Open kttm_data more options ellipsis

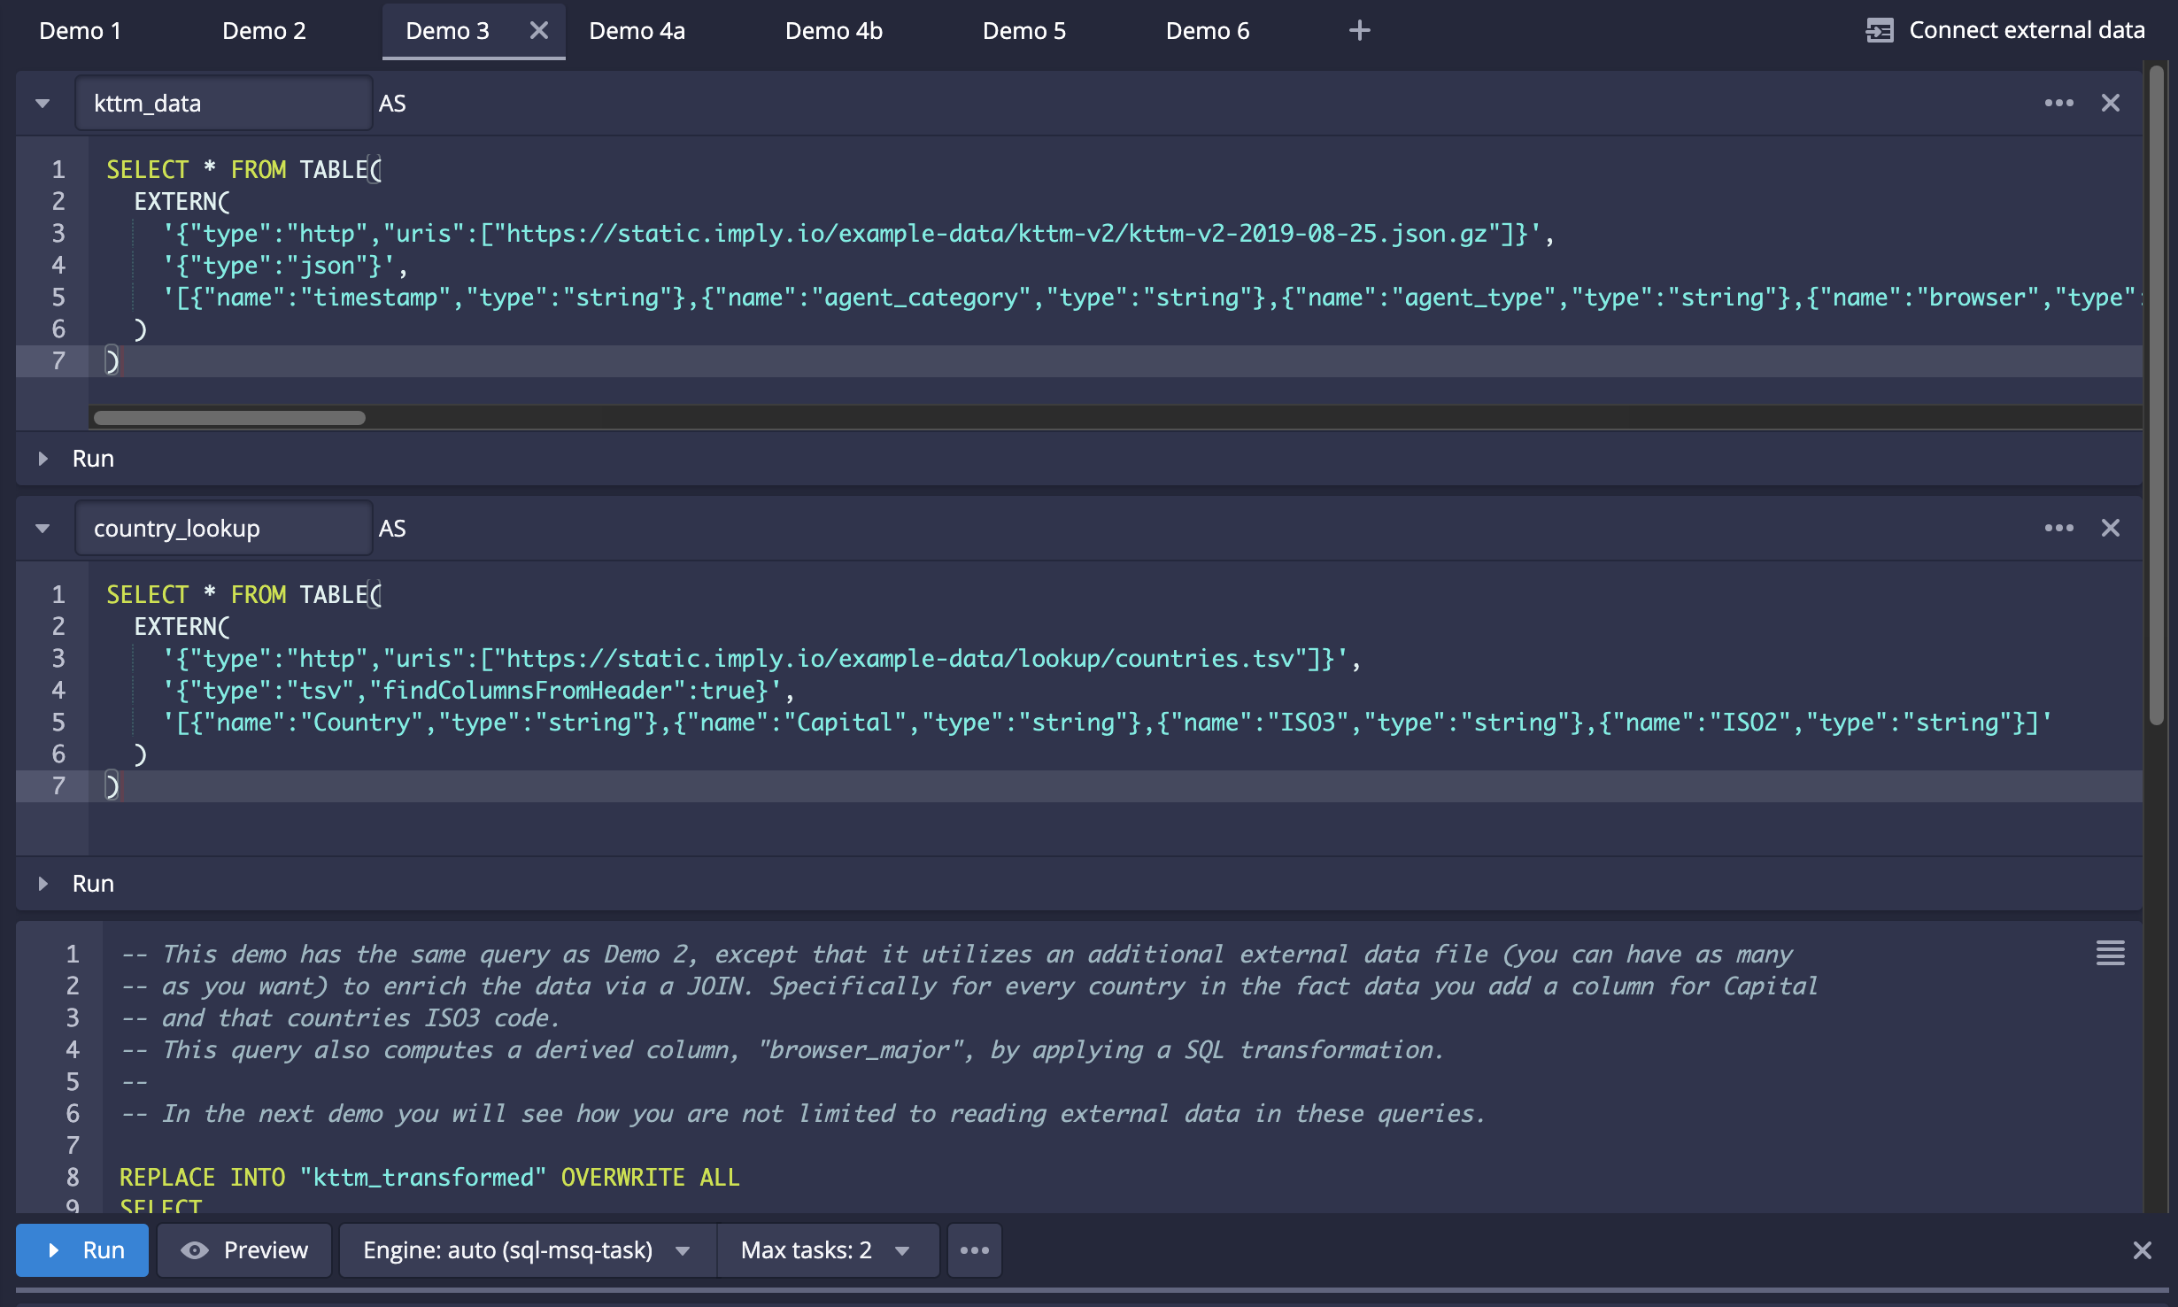[2058, 104]
